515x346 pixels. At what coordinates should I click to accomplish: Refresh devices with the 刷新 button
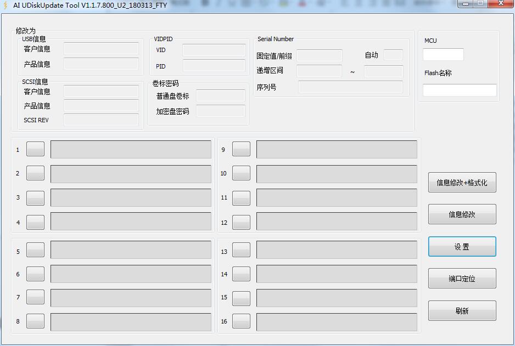point(462,311)
